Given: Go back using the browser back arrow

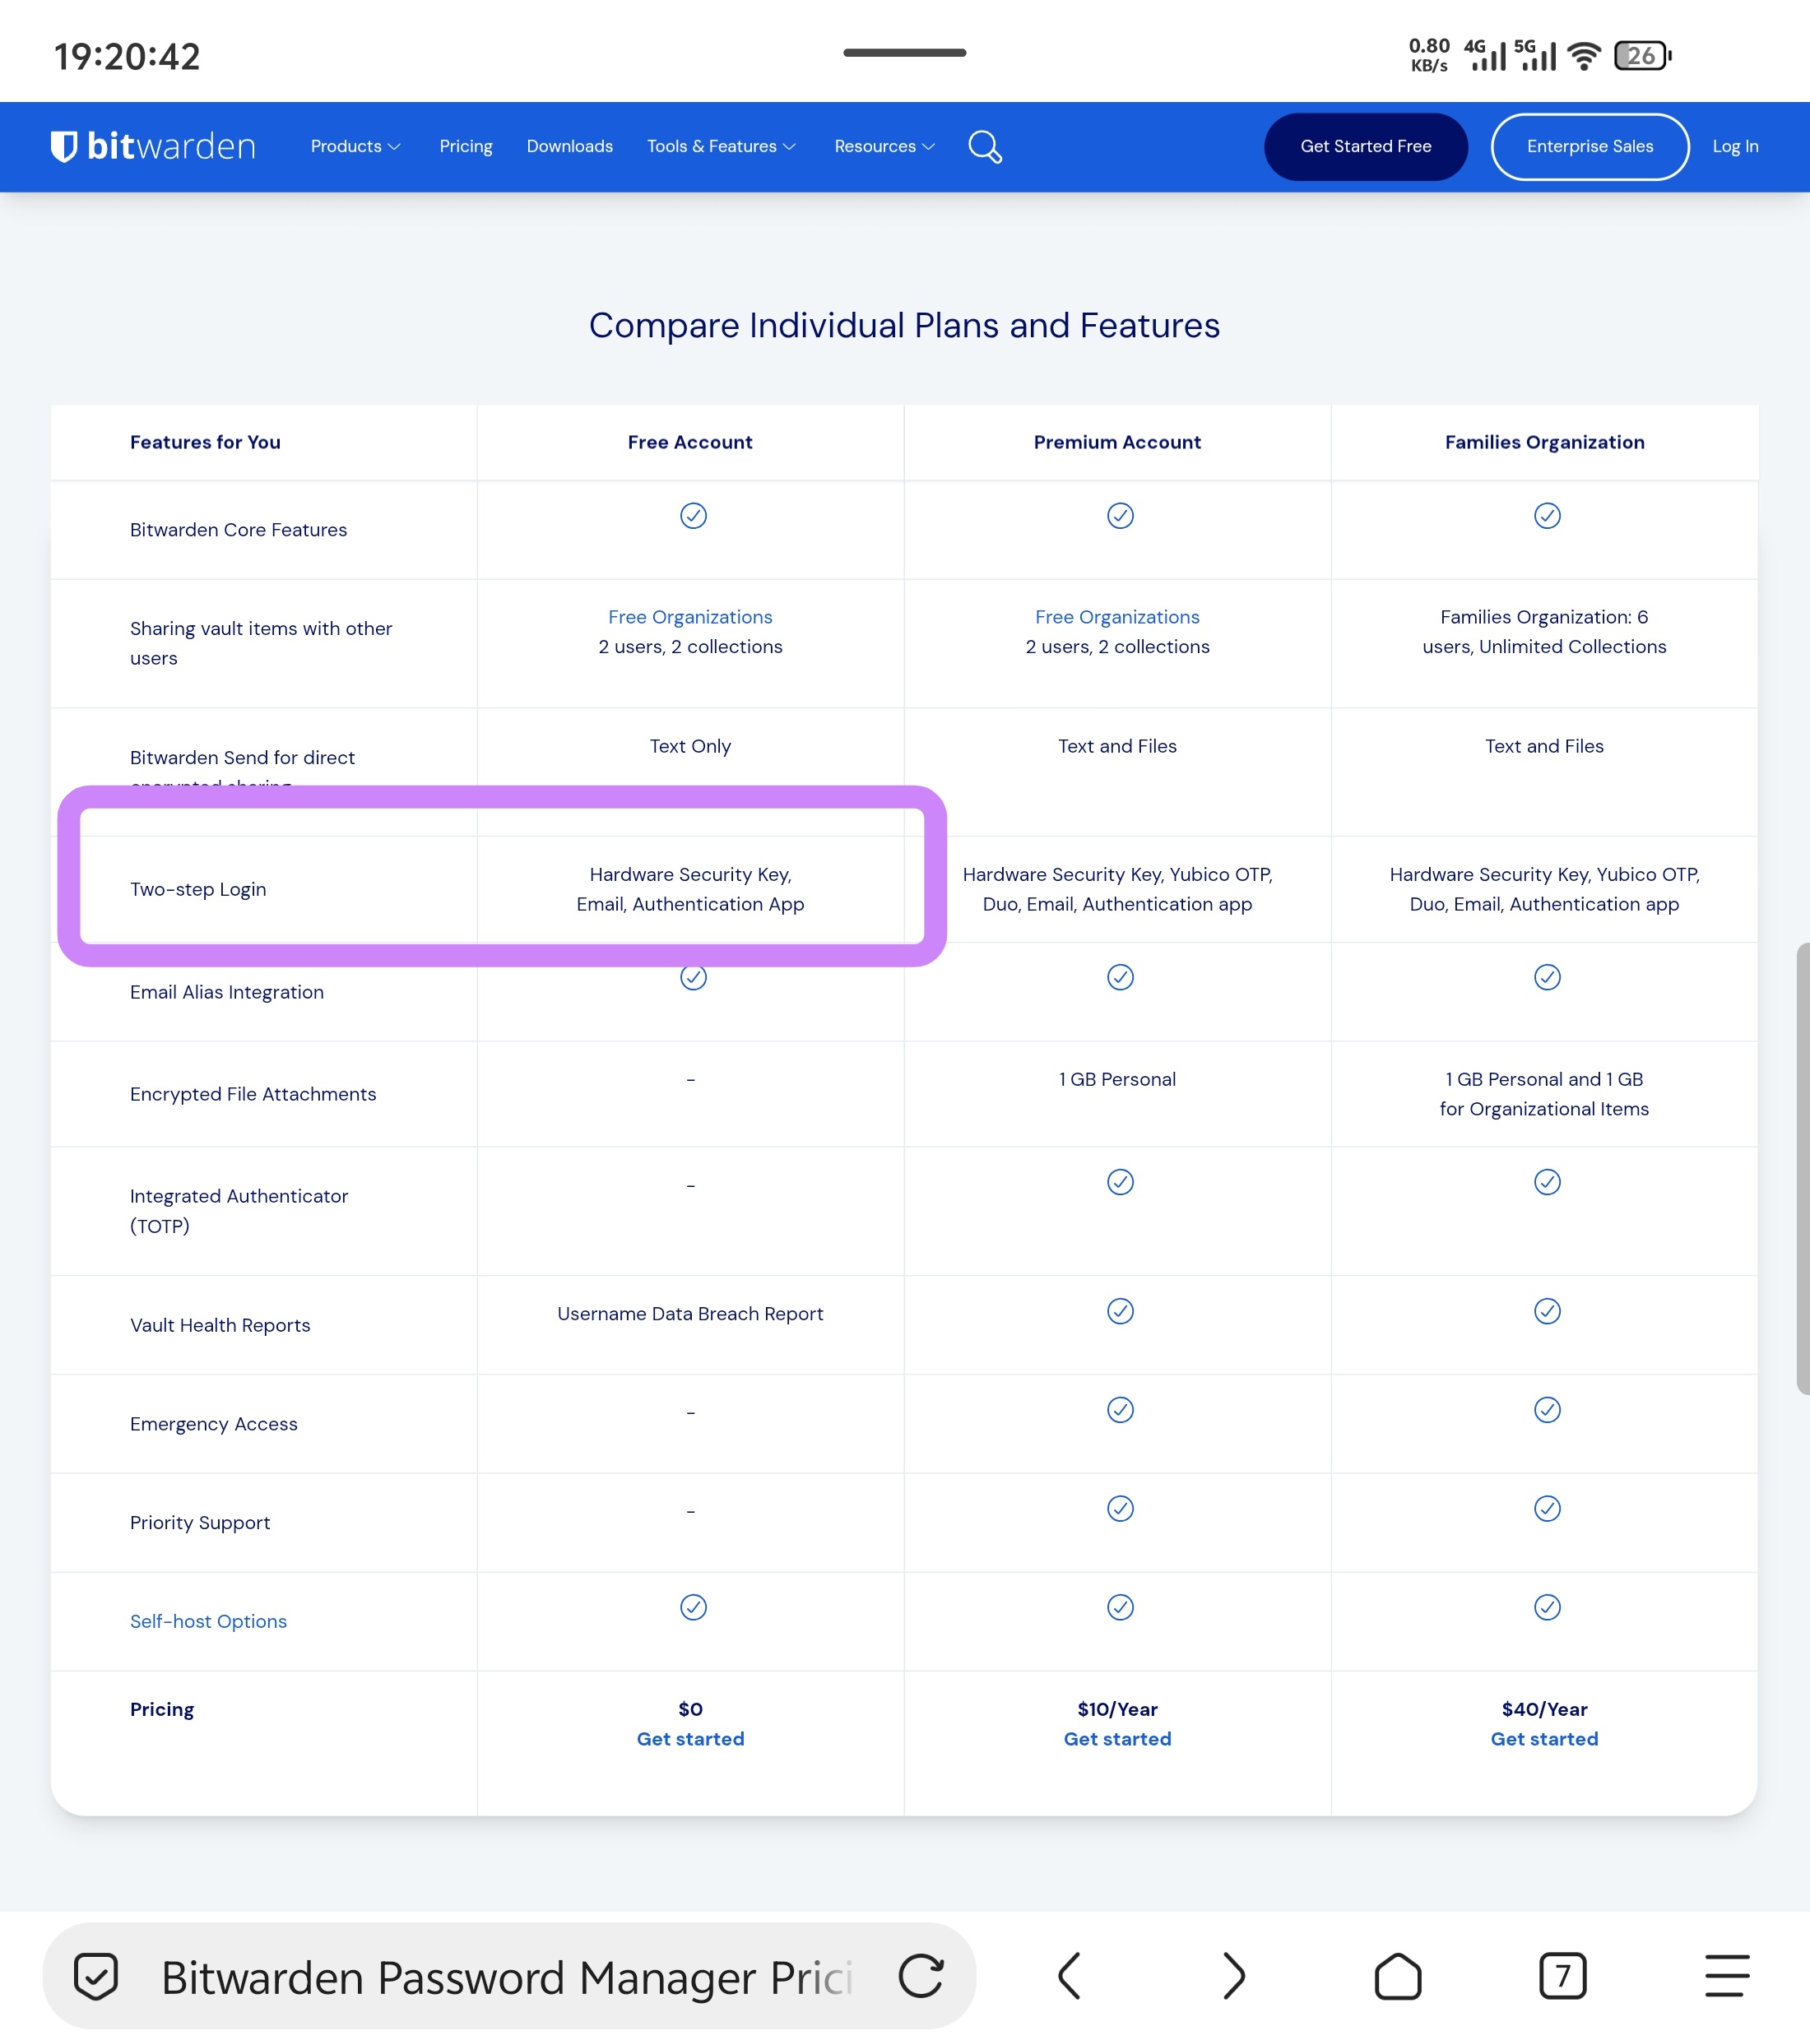Looking at the screenshot, I should (x=1070, y=1976).
